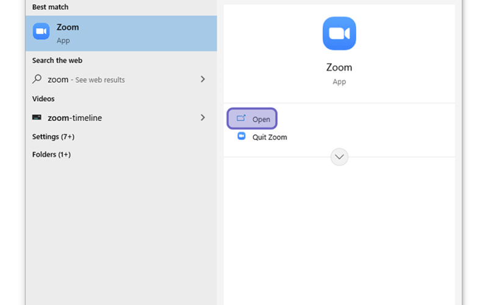Open the zoom-timeline video result
This screenshot has width=488, height=305.
(x=121, y=118)
